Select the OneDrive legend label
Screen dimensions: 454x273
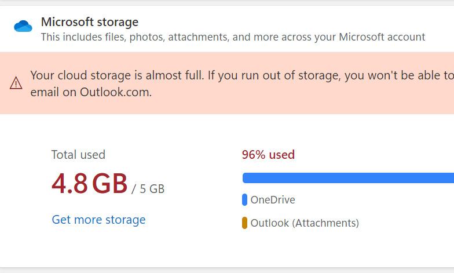(273, 200)
